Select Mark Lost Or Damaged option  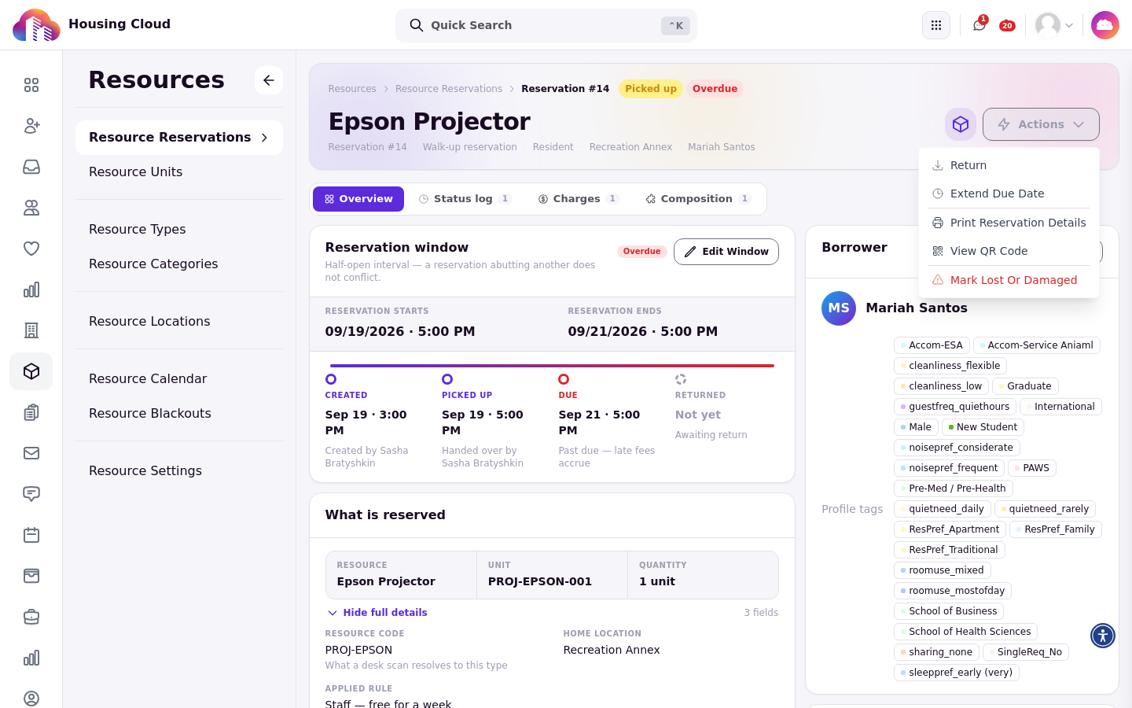(1009, 280)
